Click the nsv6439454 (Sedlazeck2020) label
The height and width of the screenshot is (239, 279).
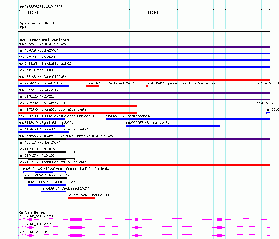[x=65, y=188]
